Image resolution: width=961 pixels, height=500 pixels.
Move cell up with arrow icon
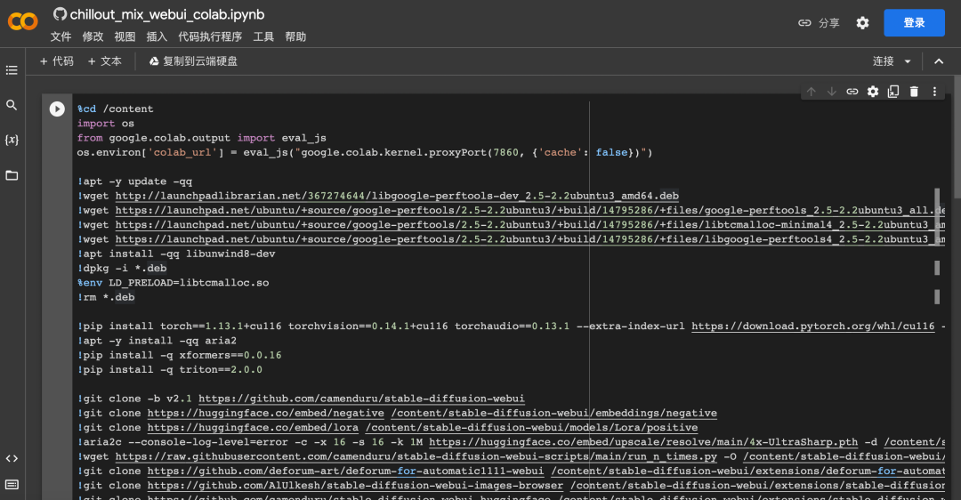[x=812, y=92]
